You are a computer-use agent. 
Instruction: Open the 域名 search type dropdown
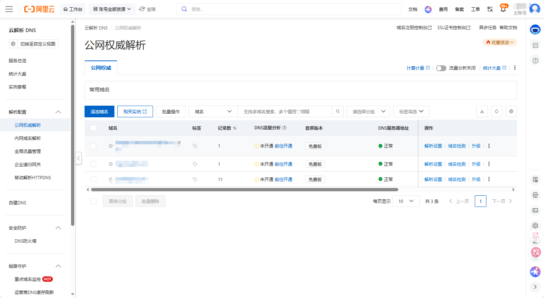tap(213, 111)
